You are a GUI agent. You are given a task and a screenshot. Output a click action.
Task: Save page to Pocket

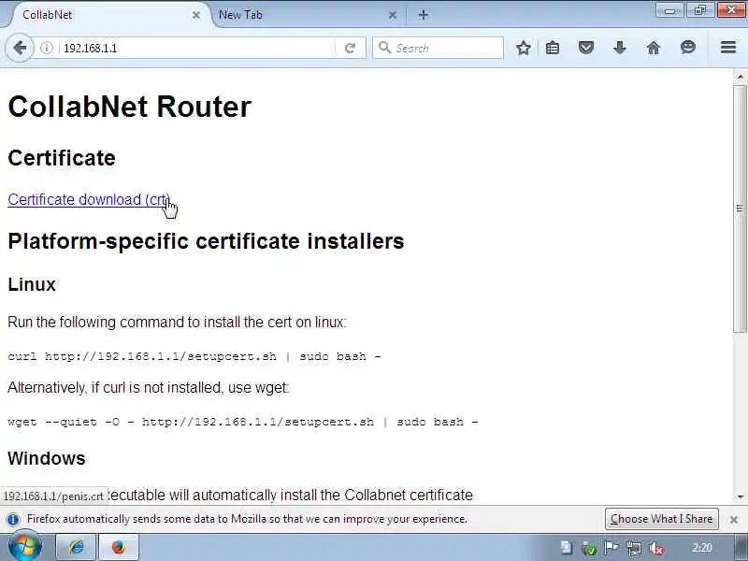coord(586,48)
